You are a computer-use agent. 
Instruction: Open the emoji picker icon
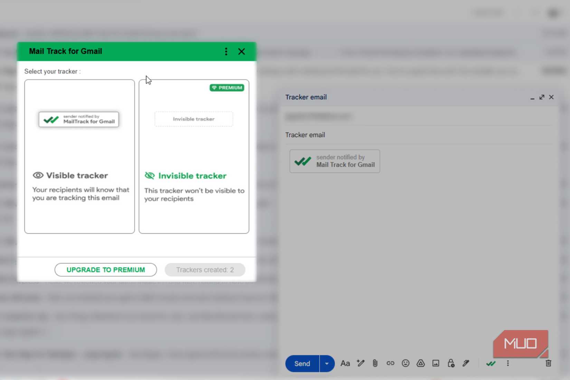tap(406, 363)
